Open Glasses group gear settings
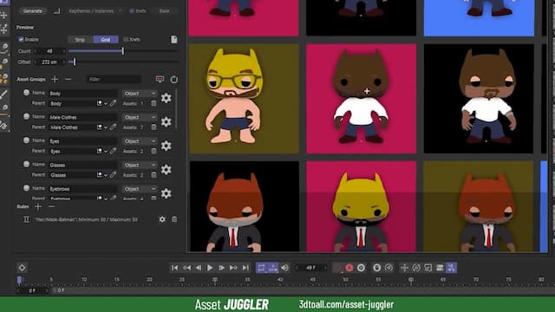 [166, 170]
